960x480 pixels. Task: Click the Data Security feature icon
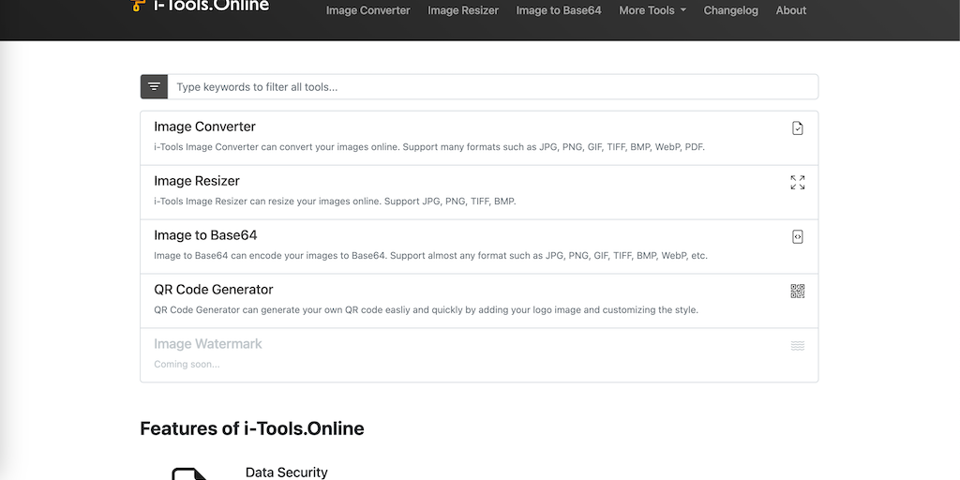coord(190,473)
